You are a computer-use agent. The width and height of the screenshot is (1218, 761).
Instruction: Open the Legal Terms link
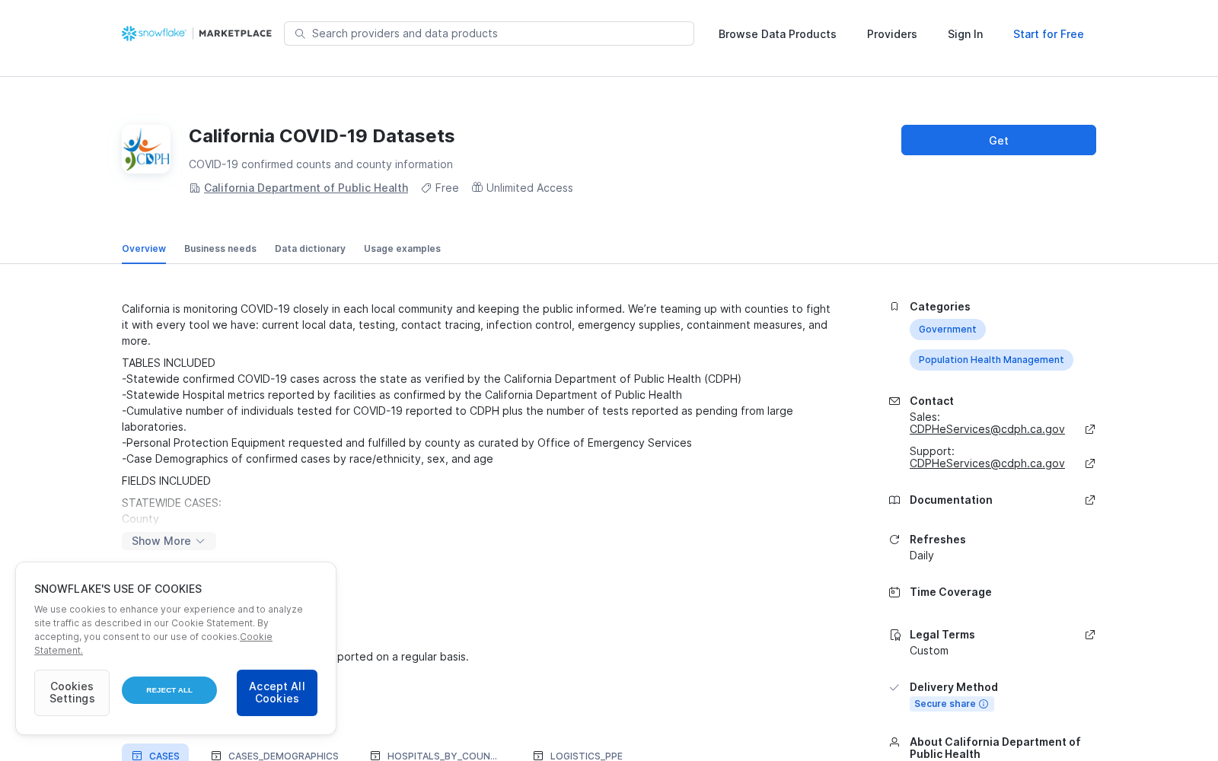coord(942,635)
